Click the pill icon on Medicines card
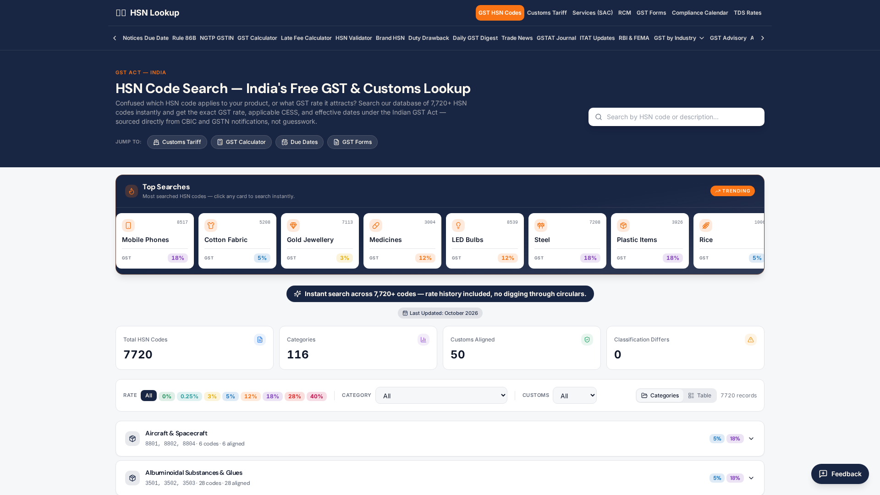This screenshot has height=495, width=880. coord(376,225)
